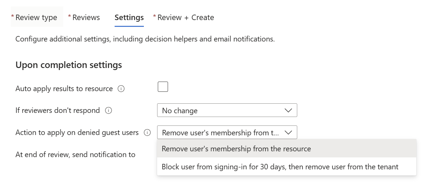
Task: Click info icon for denied guest users action
Action: (147, 133)
